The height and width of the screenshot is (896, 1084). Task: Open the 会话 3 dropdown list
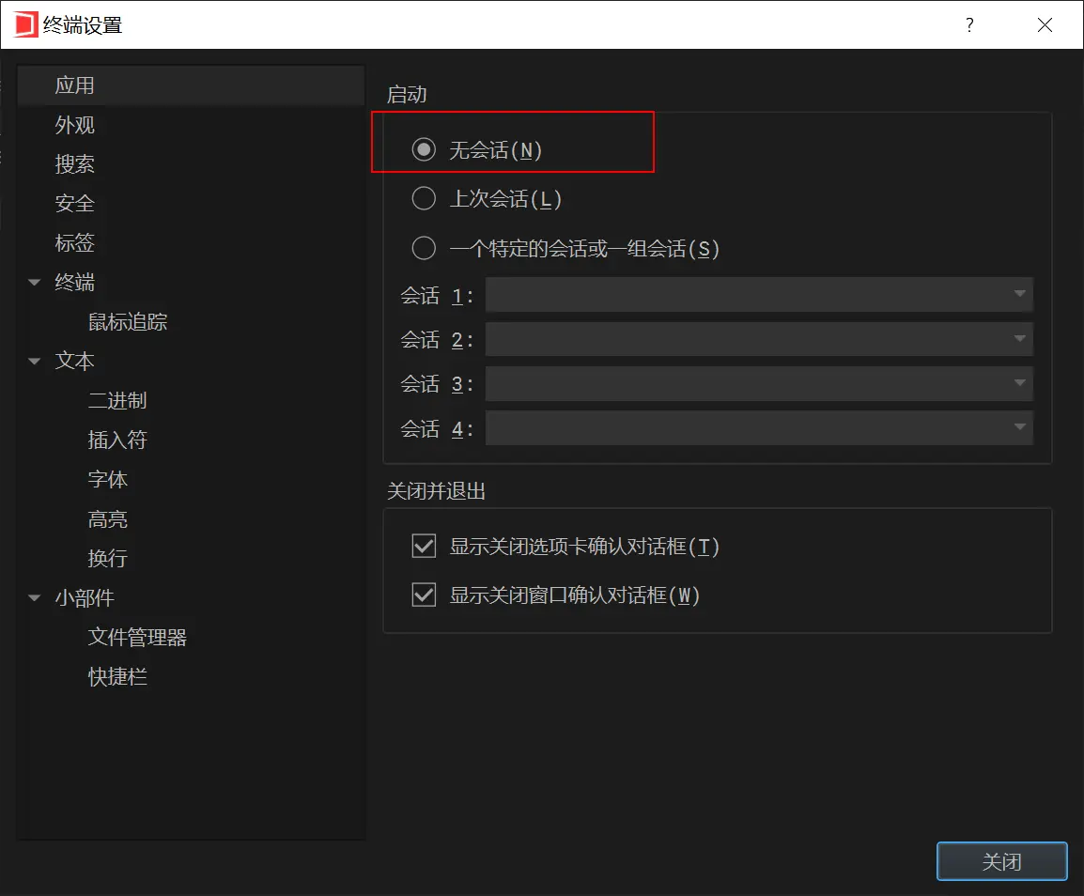tap(759, 383)
